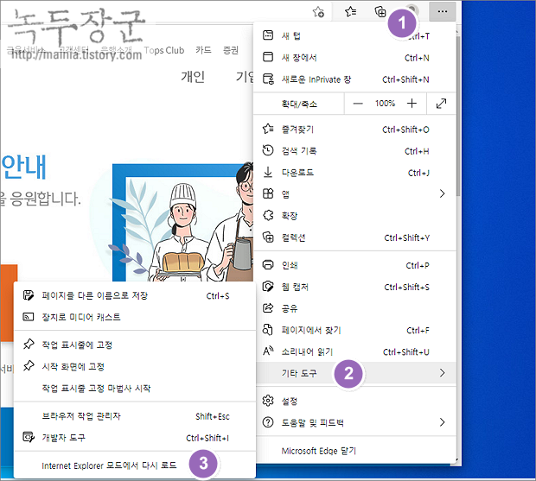Click the new window icon
Screen dimensions: 536x481
[268, 57]
